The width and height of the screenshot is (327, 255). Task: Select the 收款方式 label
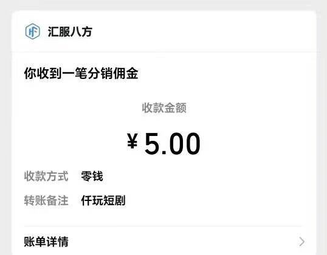[46, 176]
